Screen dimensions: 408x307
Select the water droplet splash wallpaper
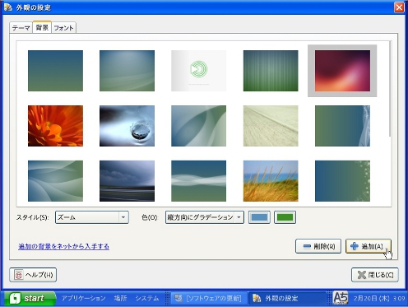pos(127,126)
